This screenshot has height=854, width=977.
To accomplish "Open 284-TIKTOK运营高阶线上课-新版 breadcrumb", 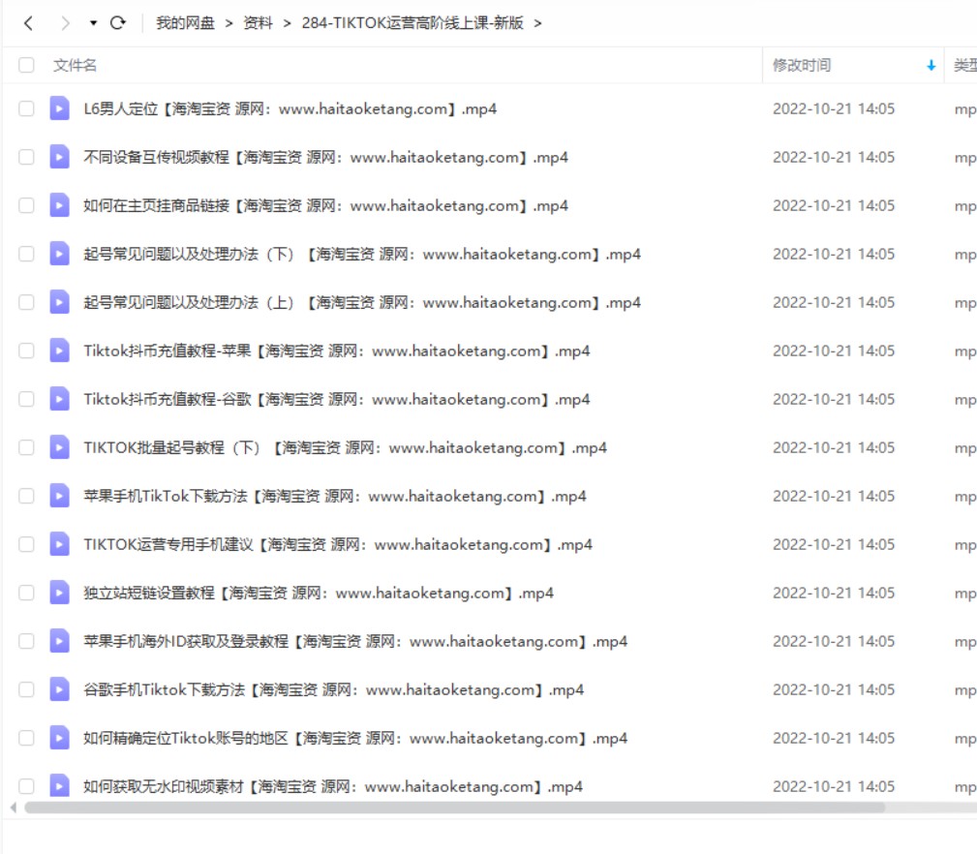I will 412,23.
